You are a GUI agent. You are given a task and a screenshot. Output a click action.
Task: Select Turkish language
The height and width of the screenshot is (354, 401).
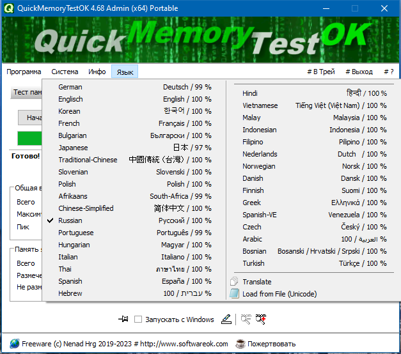click(314, 263)
